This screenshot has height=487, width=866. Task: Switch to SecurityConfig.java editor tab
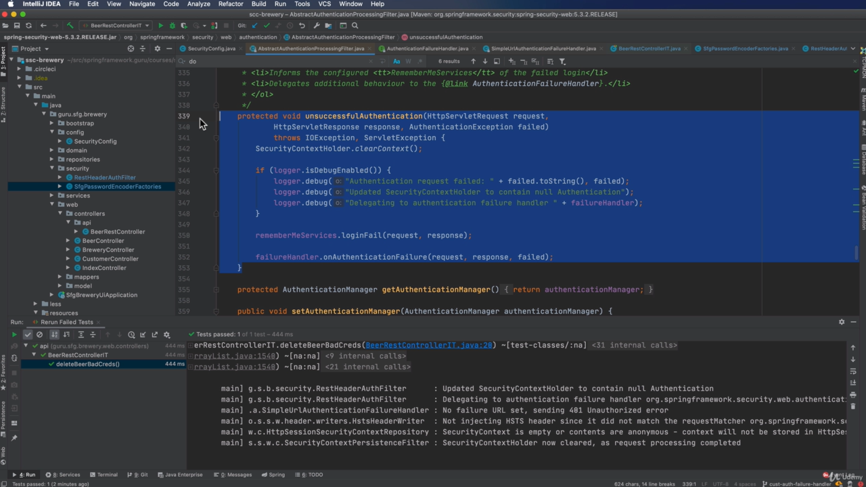tap(211, 49)
